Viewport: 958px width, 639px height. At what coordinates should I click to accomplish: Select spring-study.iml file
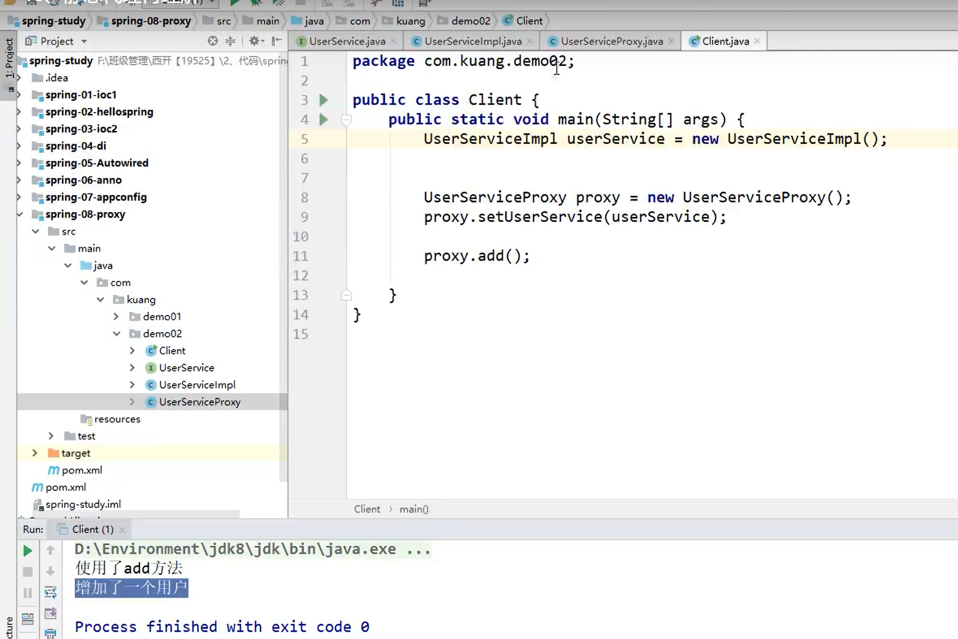click(x=83, y=504)
